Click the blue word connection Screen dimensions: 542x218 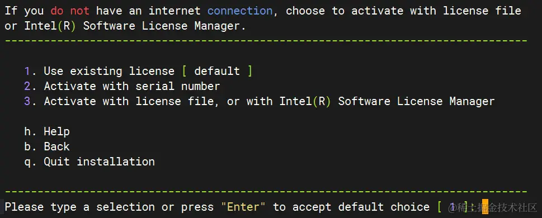pos(240,11)
